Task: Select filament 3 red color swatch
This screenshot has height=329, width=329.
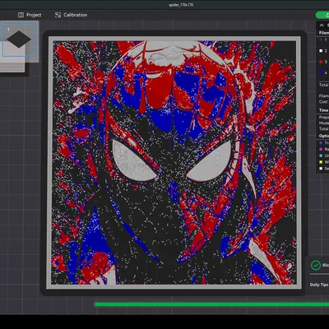Action: coord(321,62)
